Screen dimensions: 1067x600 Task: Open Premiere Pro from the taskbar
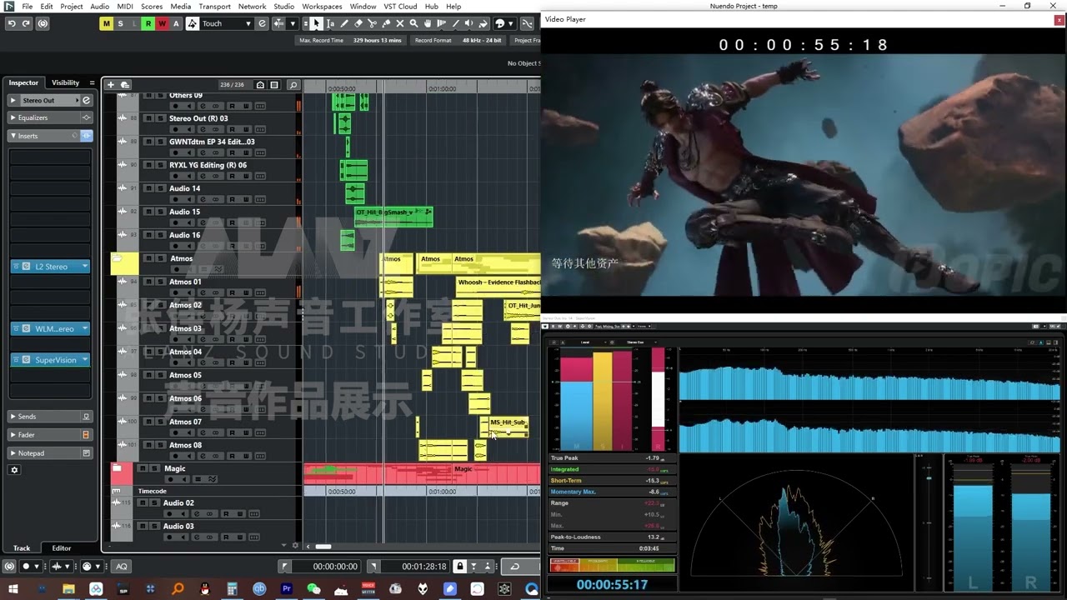pos(287,589)
